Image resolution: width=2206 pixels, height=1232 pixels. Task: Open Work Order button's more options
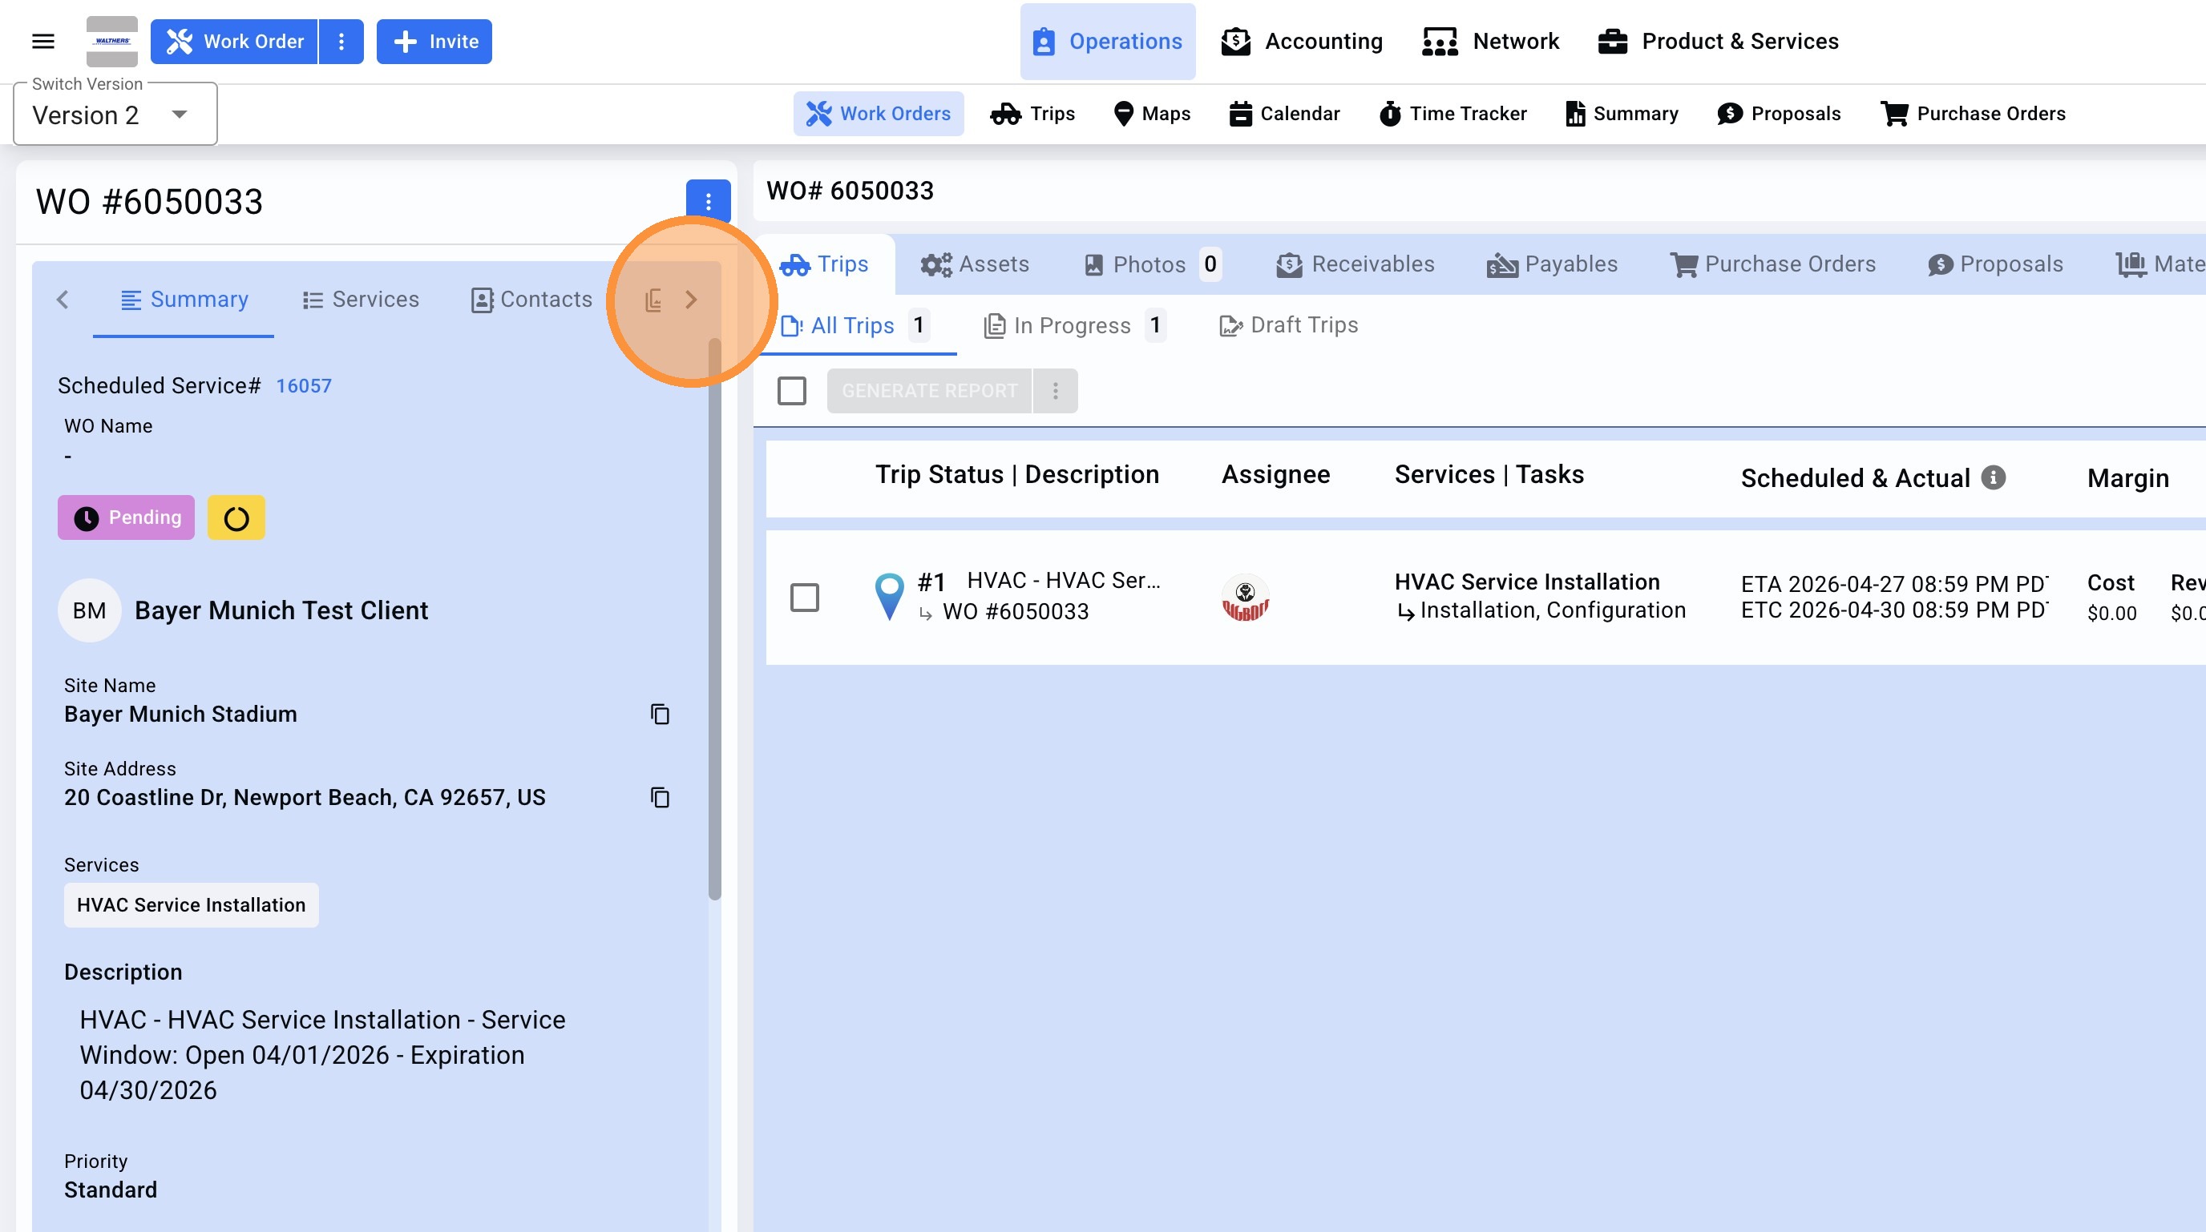pyautogui.click(x=341, y=41)
